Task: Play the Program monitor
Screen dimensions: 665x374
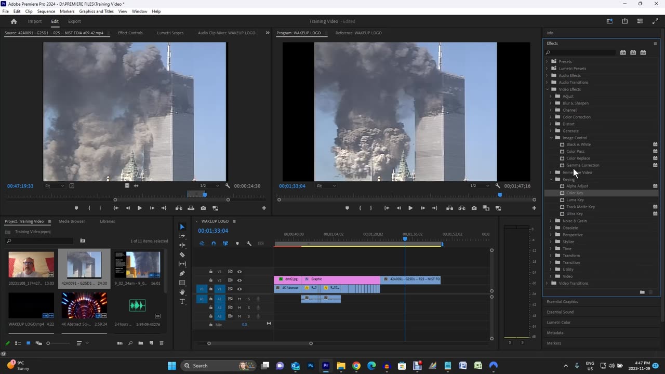Action: 410,208
